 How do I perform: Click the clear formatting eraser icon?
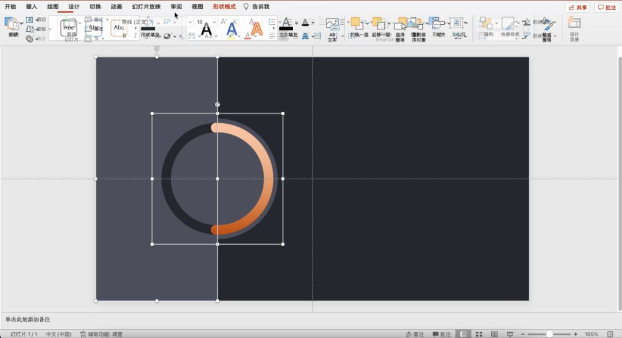coord(252,22)
